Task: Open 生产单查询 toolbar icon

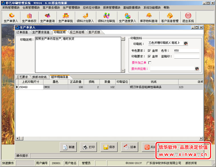Action: 47,17
